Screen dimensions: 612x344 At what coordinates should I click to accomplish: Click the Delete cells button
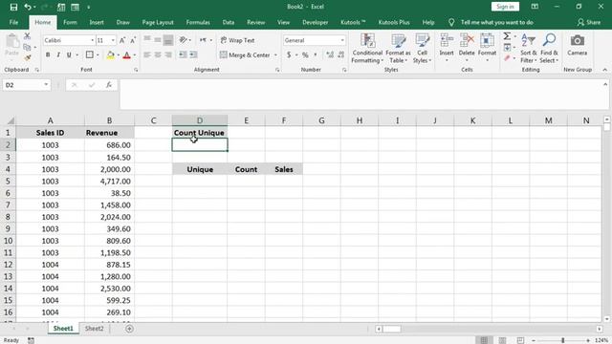click(467, 48)
